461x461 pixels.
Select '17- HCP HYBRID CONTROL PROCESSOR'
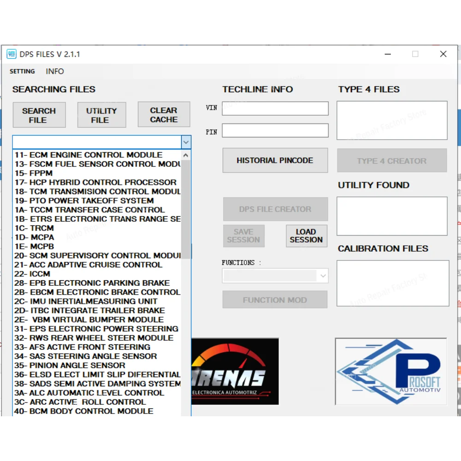tap(97, 182)
